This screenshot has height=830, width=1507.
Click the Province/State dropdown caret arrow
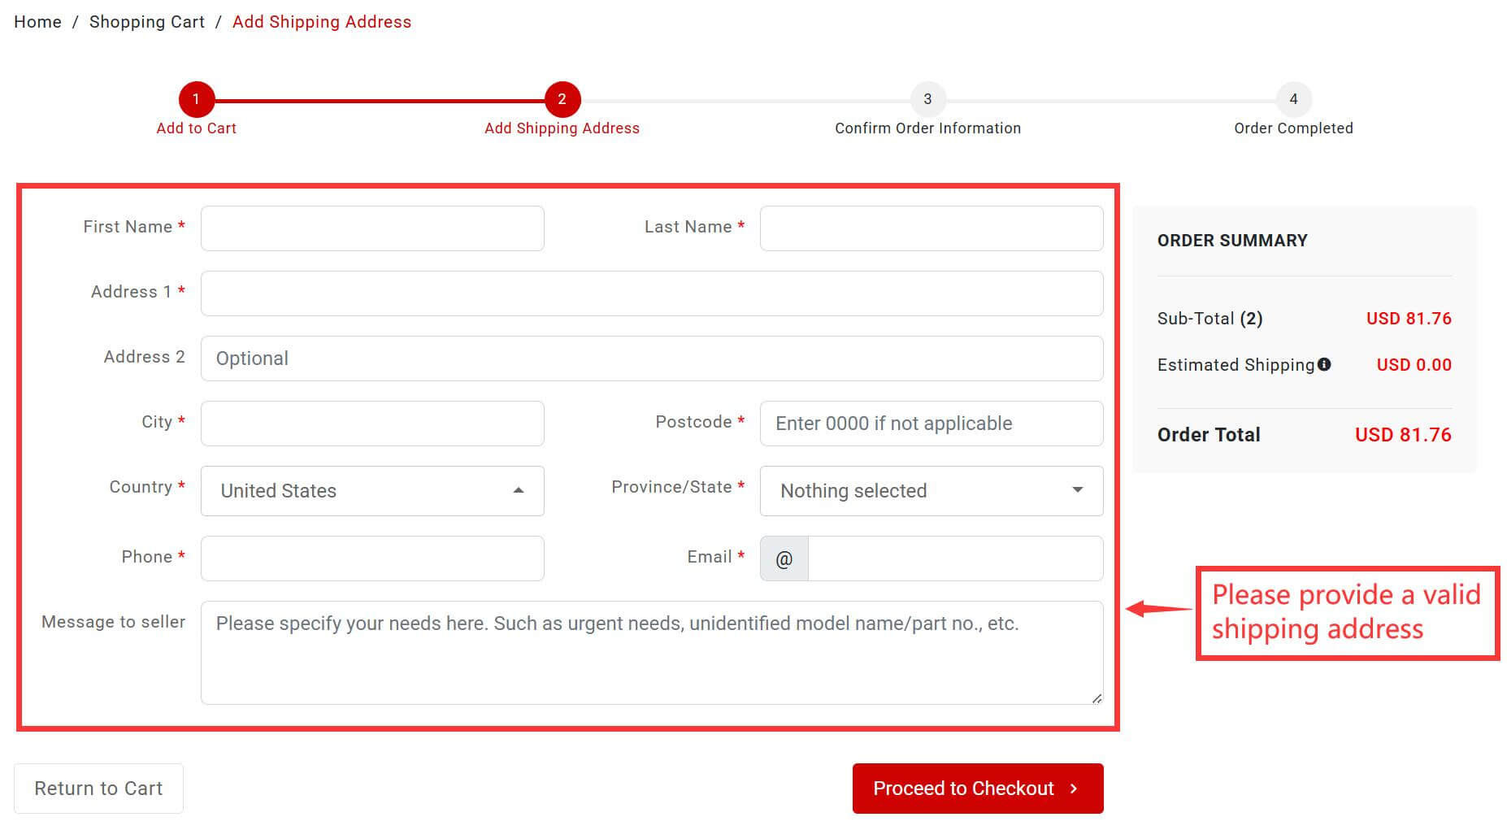(x=1078, y=490)
